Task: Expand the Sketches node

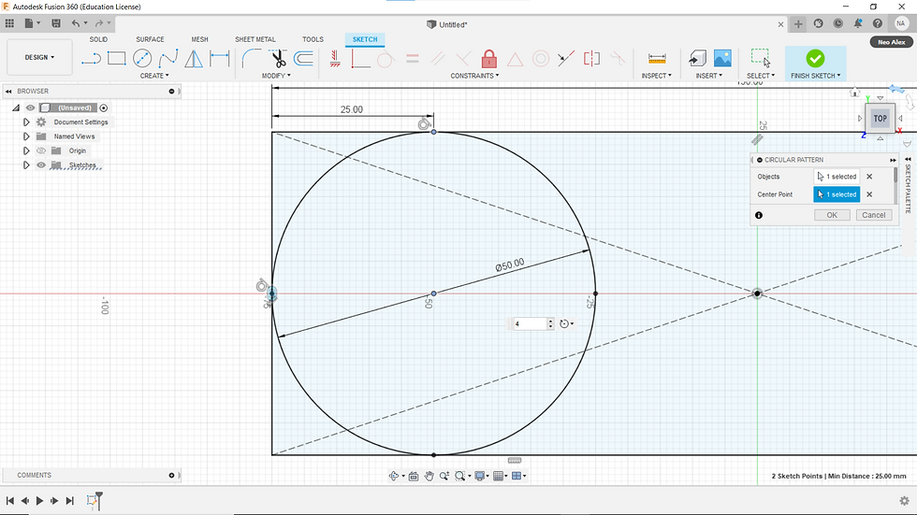Action: [x=26, y=165]
